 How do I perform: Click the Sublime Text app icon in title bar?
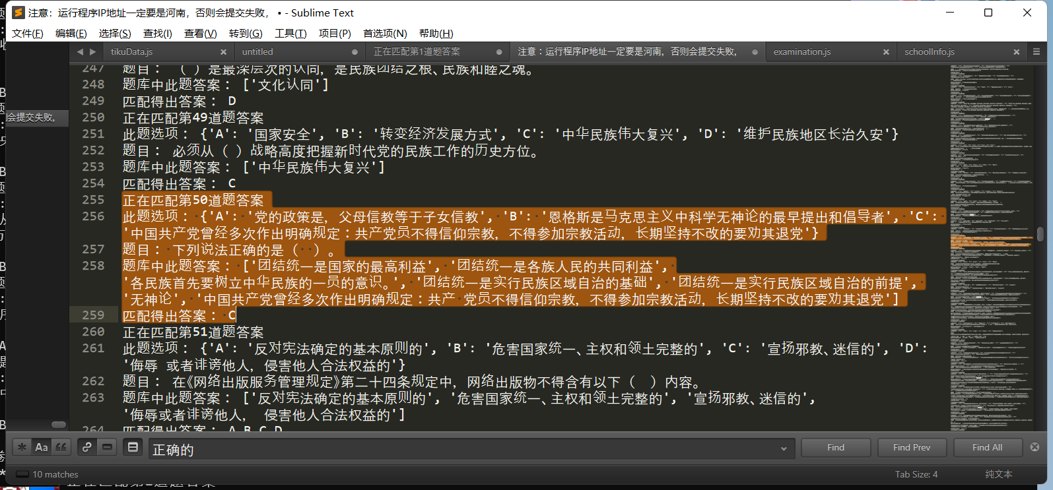(x=18, y=13)
